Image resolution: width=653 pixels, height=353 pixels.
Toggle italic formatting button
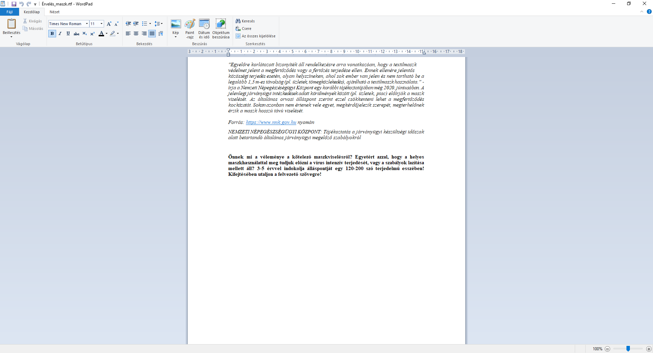pos(60,34)
